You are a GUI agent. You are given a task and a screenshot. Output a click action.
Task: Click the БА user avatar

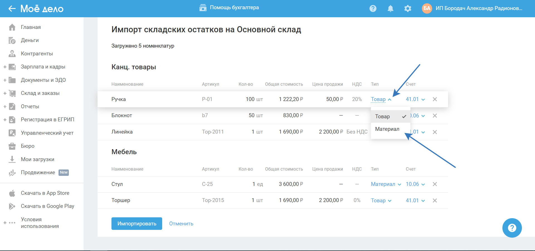(427, 8)
